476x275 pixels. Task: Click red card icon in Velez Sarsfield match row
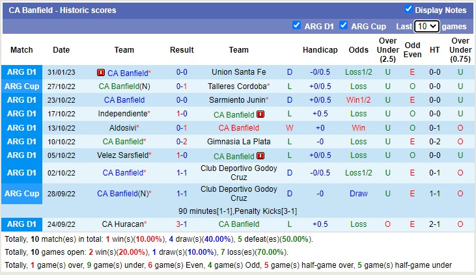260,156
